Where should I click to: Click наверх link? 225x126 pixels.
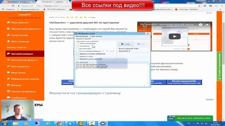[210, 99]
